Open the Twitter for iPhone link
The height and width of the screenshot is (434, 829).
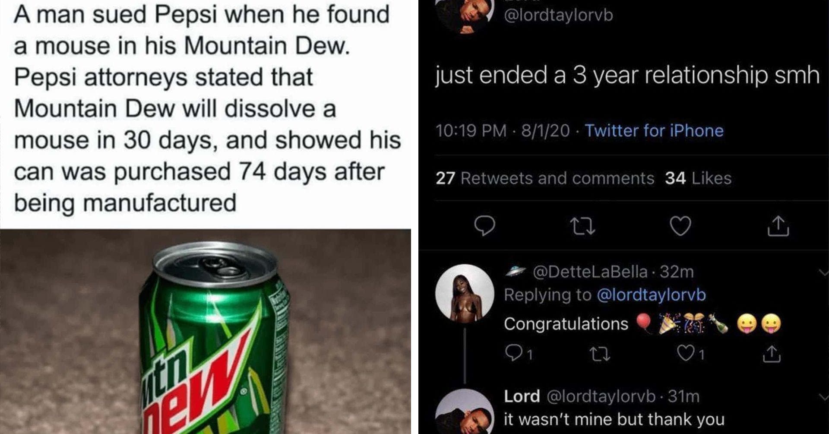[654, 130]
